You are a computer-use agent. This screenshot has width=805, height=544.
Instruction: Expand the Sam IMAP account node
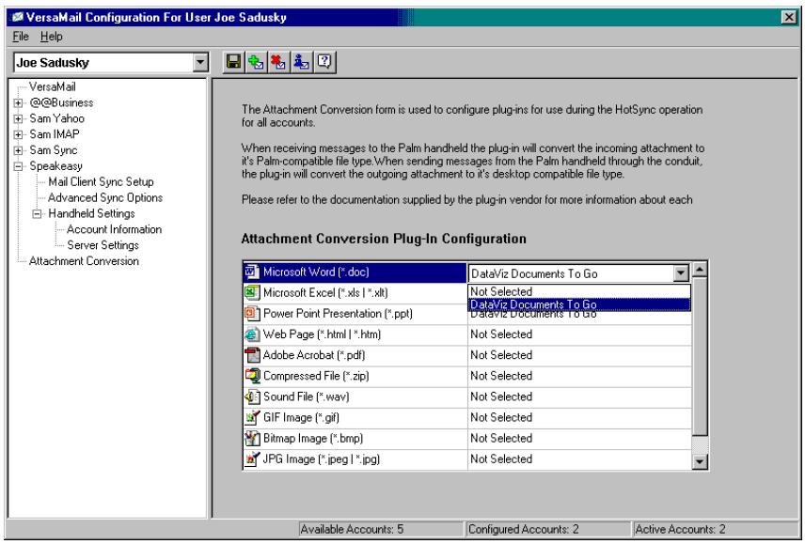18,135
